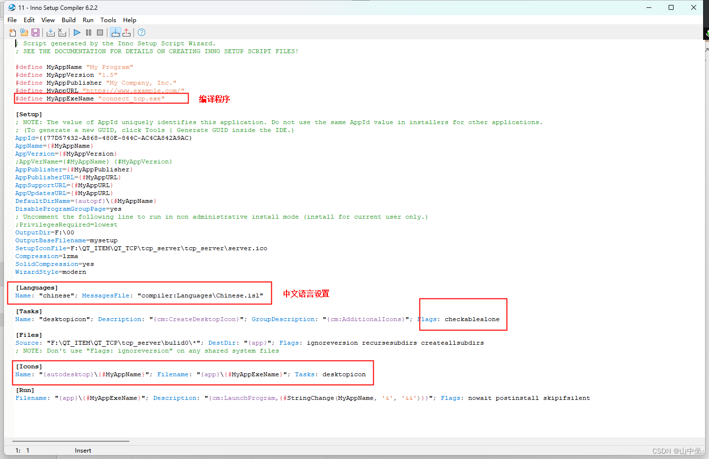Save the current script
The width and height of the screenshot is (709, 459).
point(35,33)
